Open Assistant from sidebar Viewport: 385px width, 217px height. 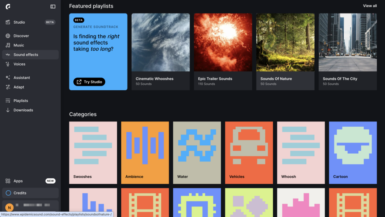tap(30, 78)
